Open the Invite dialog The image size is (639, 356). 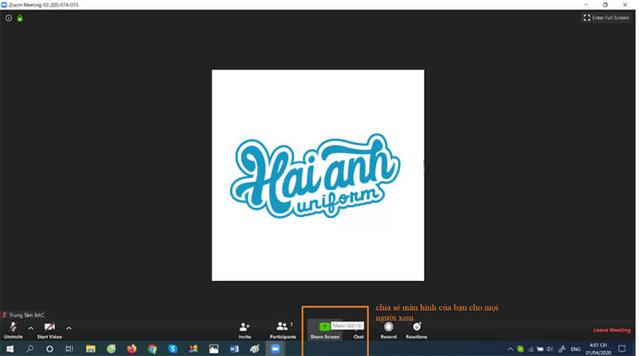[x=244, y=330]
